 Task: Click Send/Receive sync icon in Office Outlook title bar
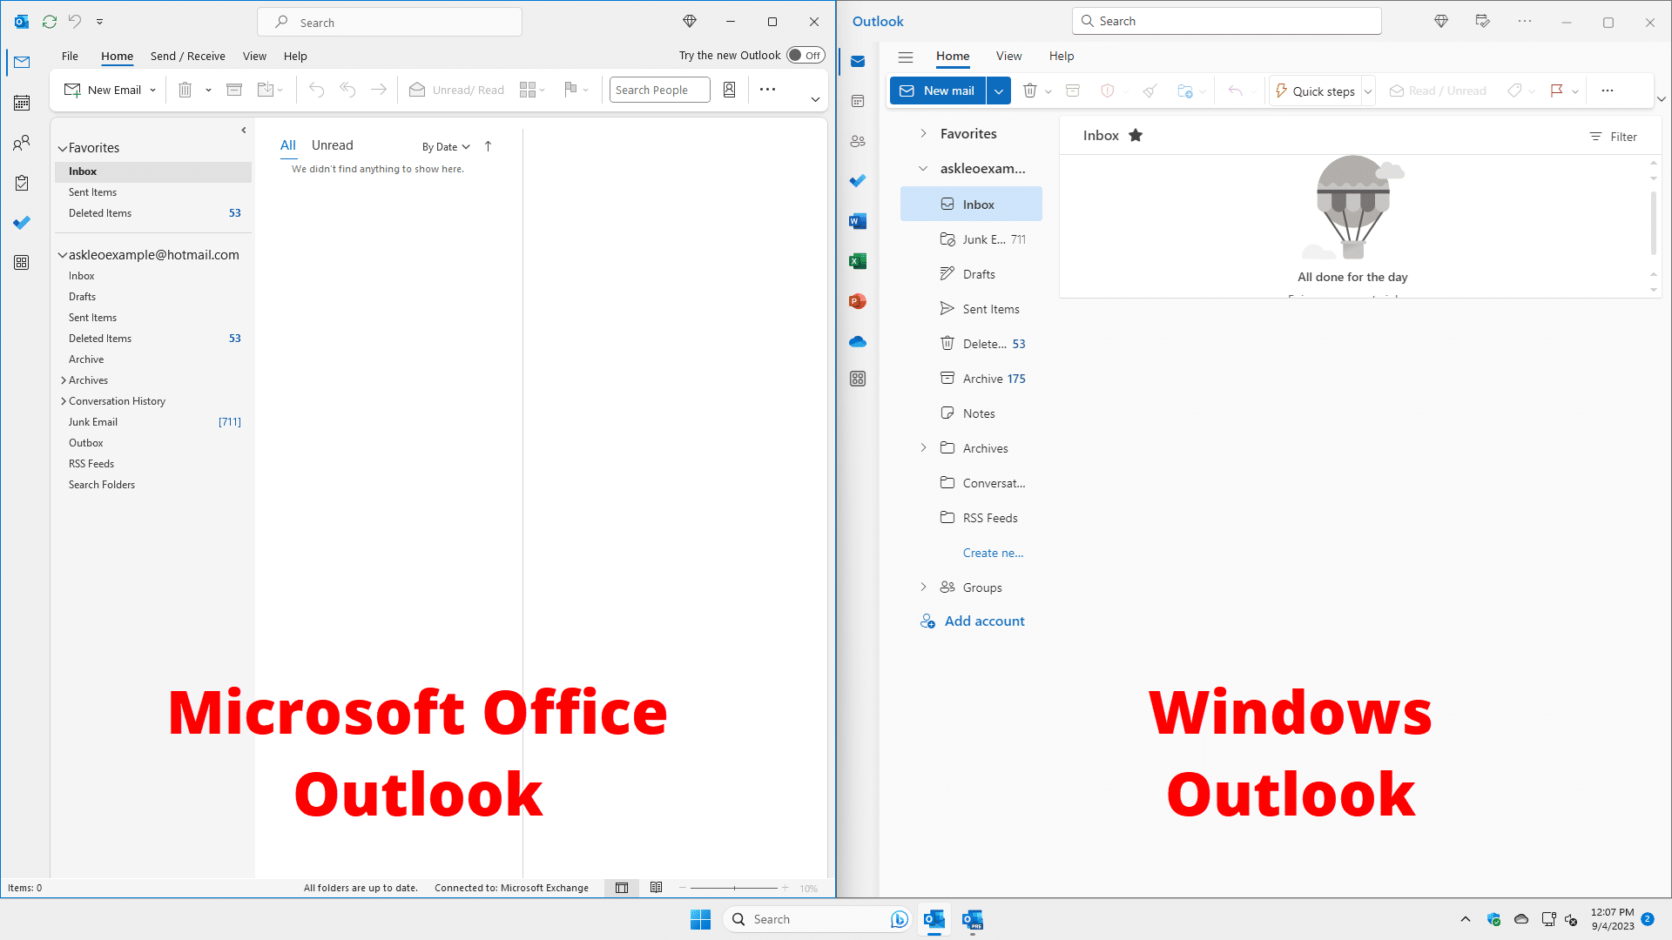click(x=50, y=21)
